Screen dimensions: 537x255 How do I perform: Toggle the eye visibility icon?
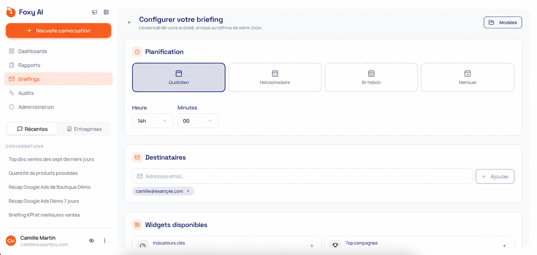click(x=91, y=241)
